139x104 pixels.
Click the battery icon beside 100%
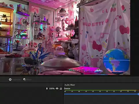(x=47, y=88)
